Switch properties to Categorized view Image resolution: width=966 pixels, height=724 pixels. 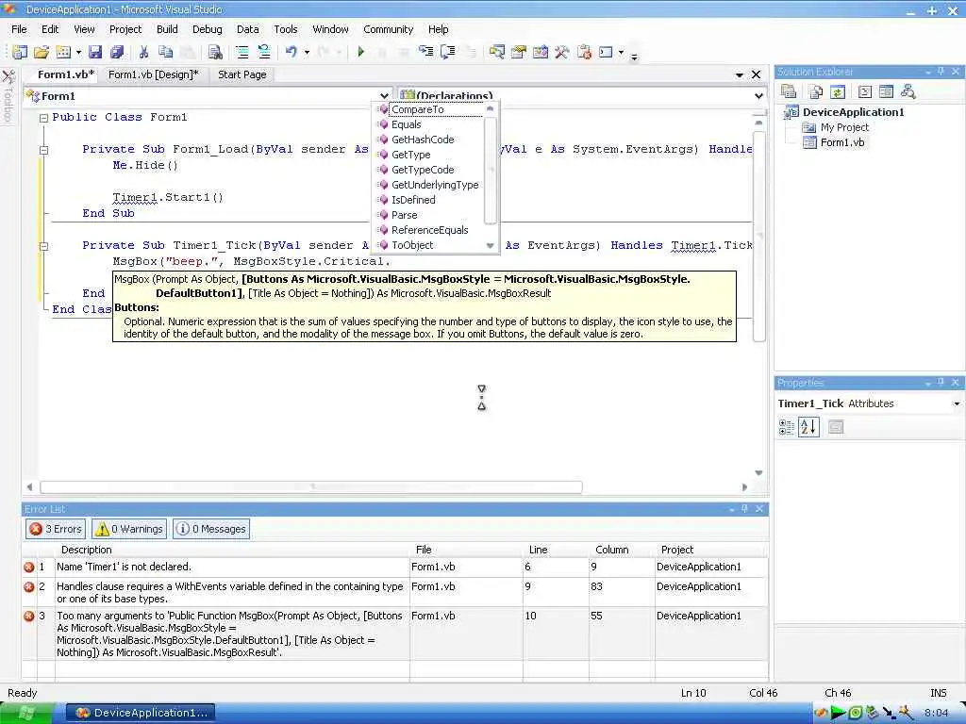[787, 427]
